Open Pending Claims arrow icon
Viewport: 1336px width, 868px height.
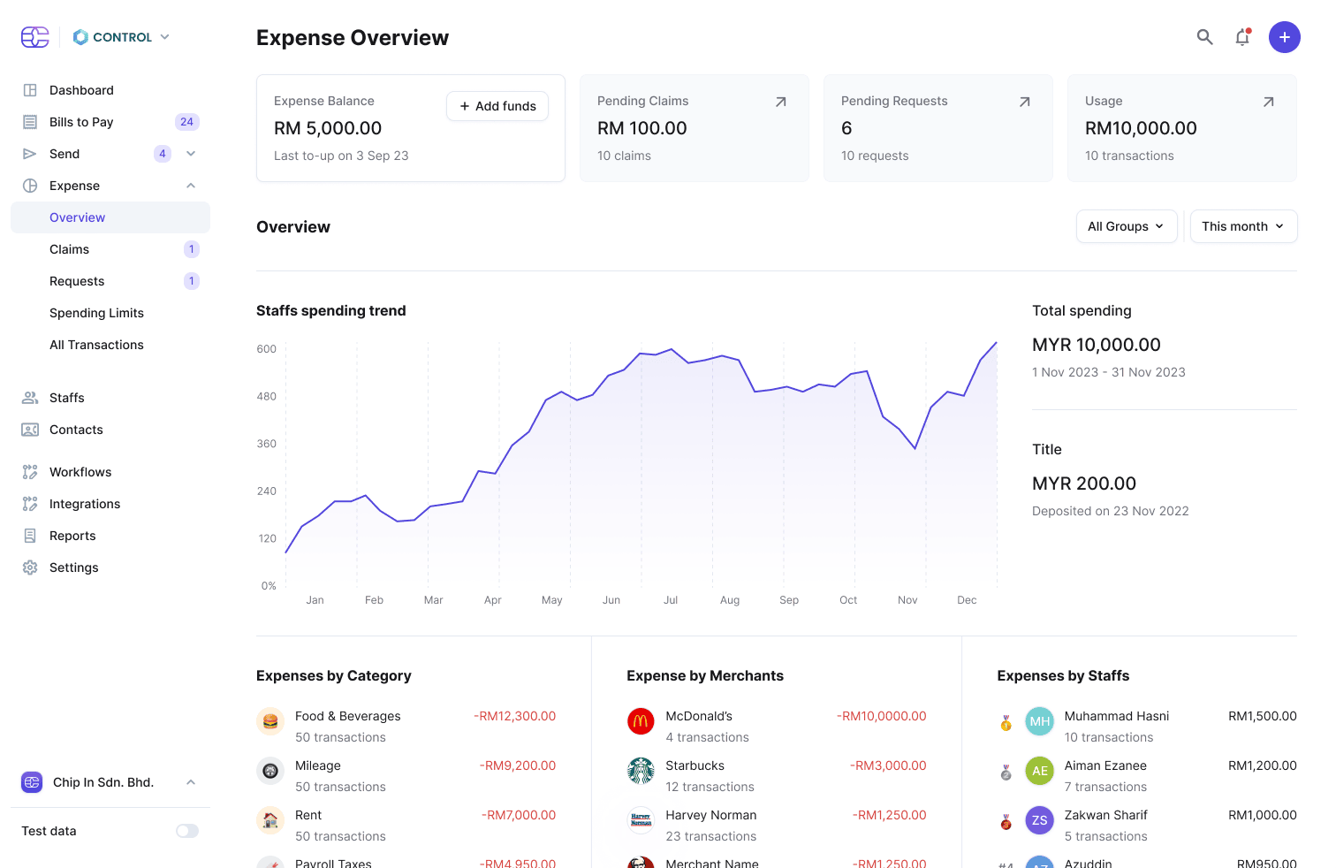(780, 103)
